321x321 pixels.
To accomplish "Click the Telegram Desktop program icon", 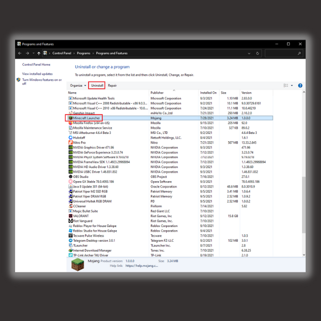I will point(71,241).
